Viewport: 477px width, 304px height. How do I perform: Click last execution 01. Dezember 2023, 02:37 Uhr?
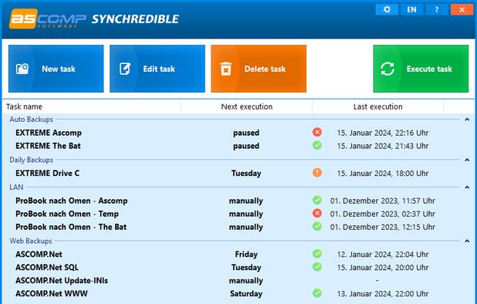pos(383,214)
